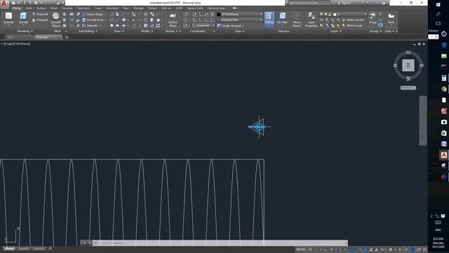This screenshot has height=253, width=449.
Task: Click the navigation bar on right edge
Action: (423, 120)
